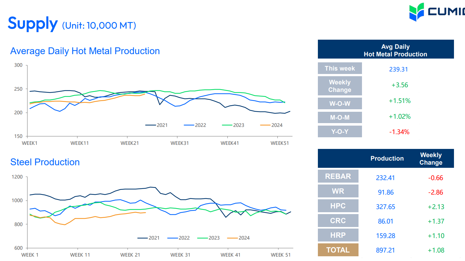Select the HPC row label
Screen dimensions: 465x261
coord(338,206)
